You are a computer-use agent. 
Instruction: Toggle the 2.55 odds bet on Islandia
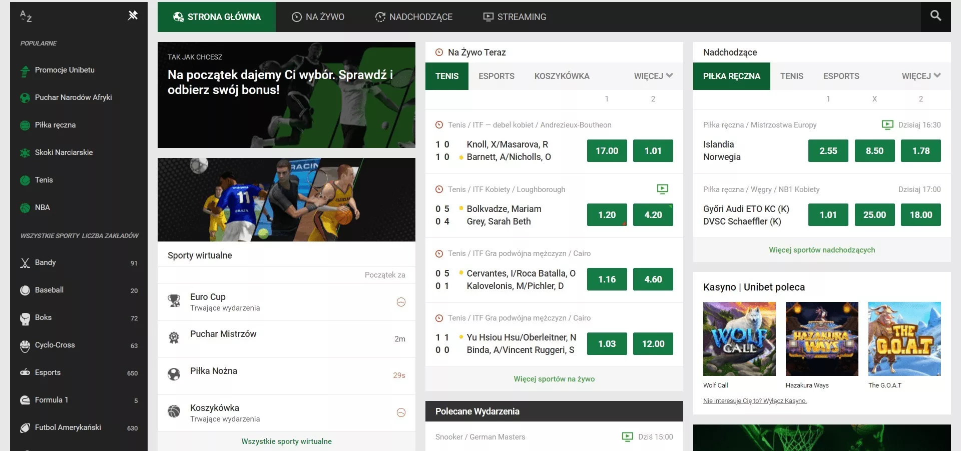(828, 151)
